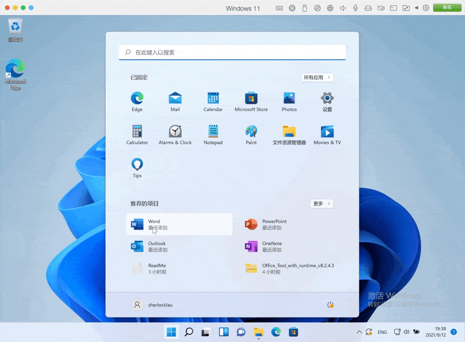Launch the Mail app

(x=175, y=102)
